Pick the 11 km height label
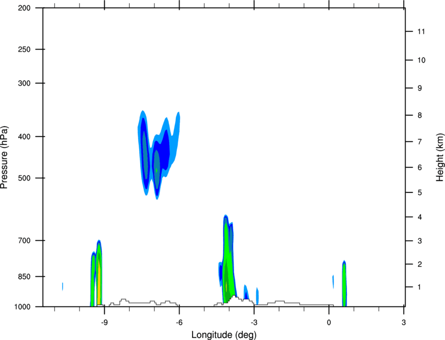Image resolution: width=445 pixels, height=340 pixels. 421,31
